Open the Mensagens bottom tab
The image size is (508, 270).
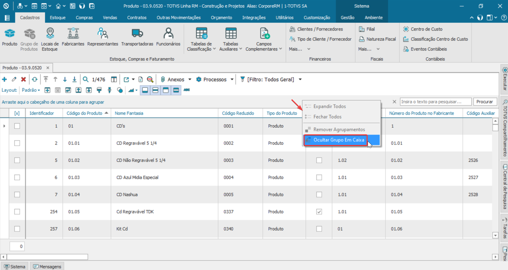[48, 266]
